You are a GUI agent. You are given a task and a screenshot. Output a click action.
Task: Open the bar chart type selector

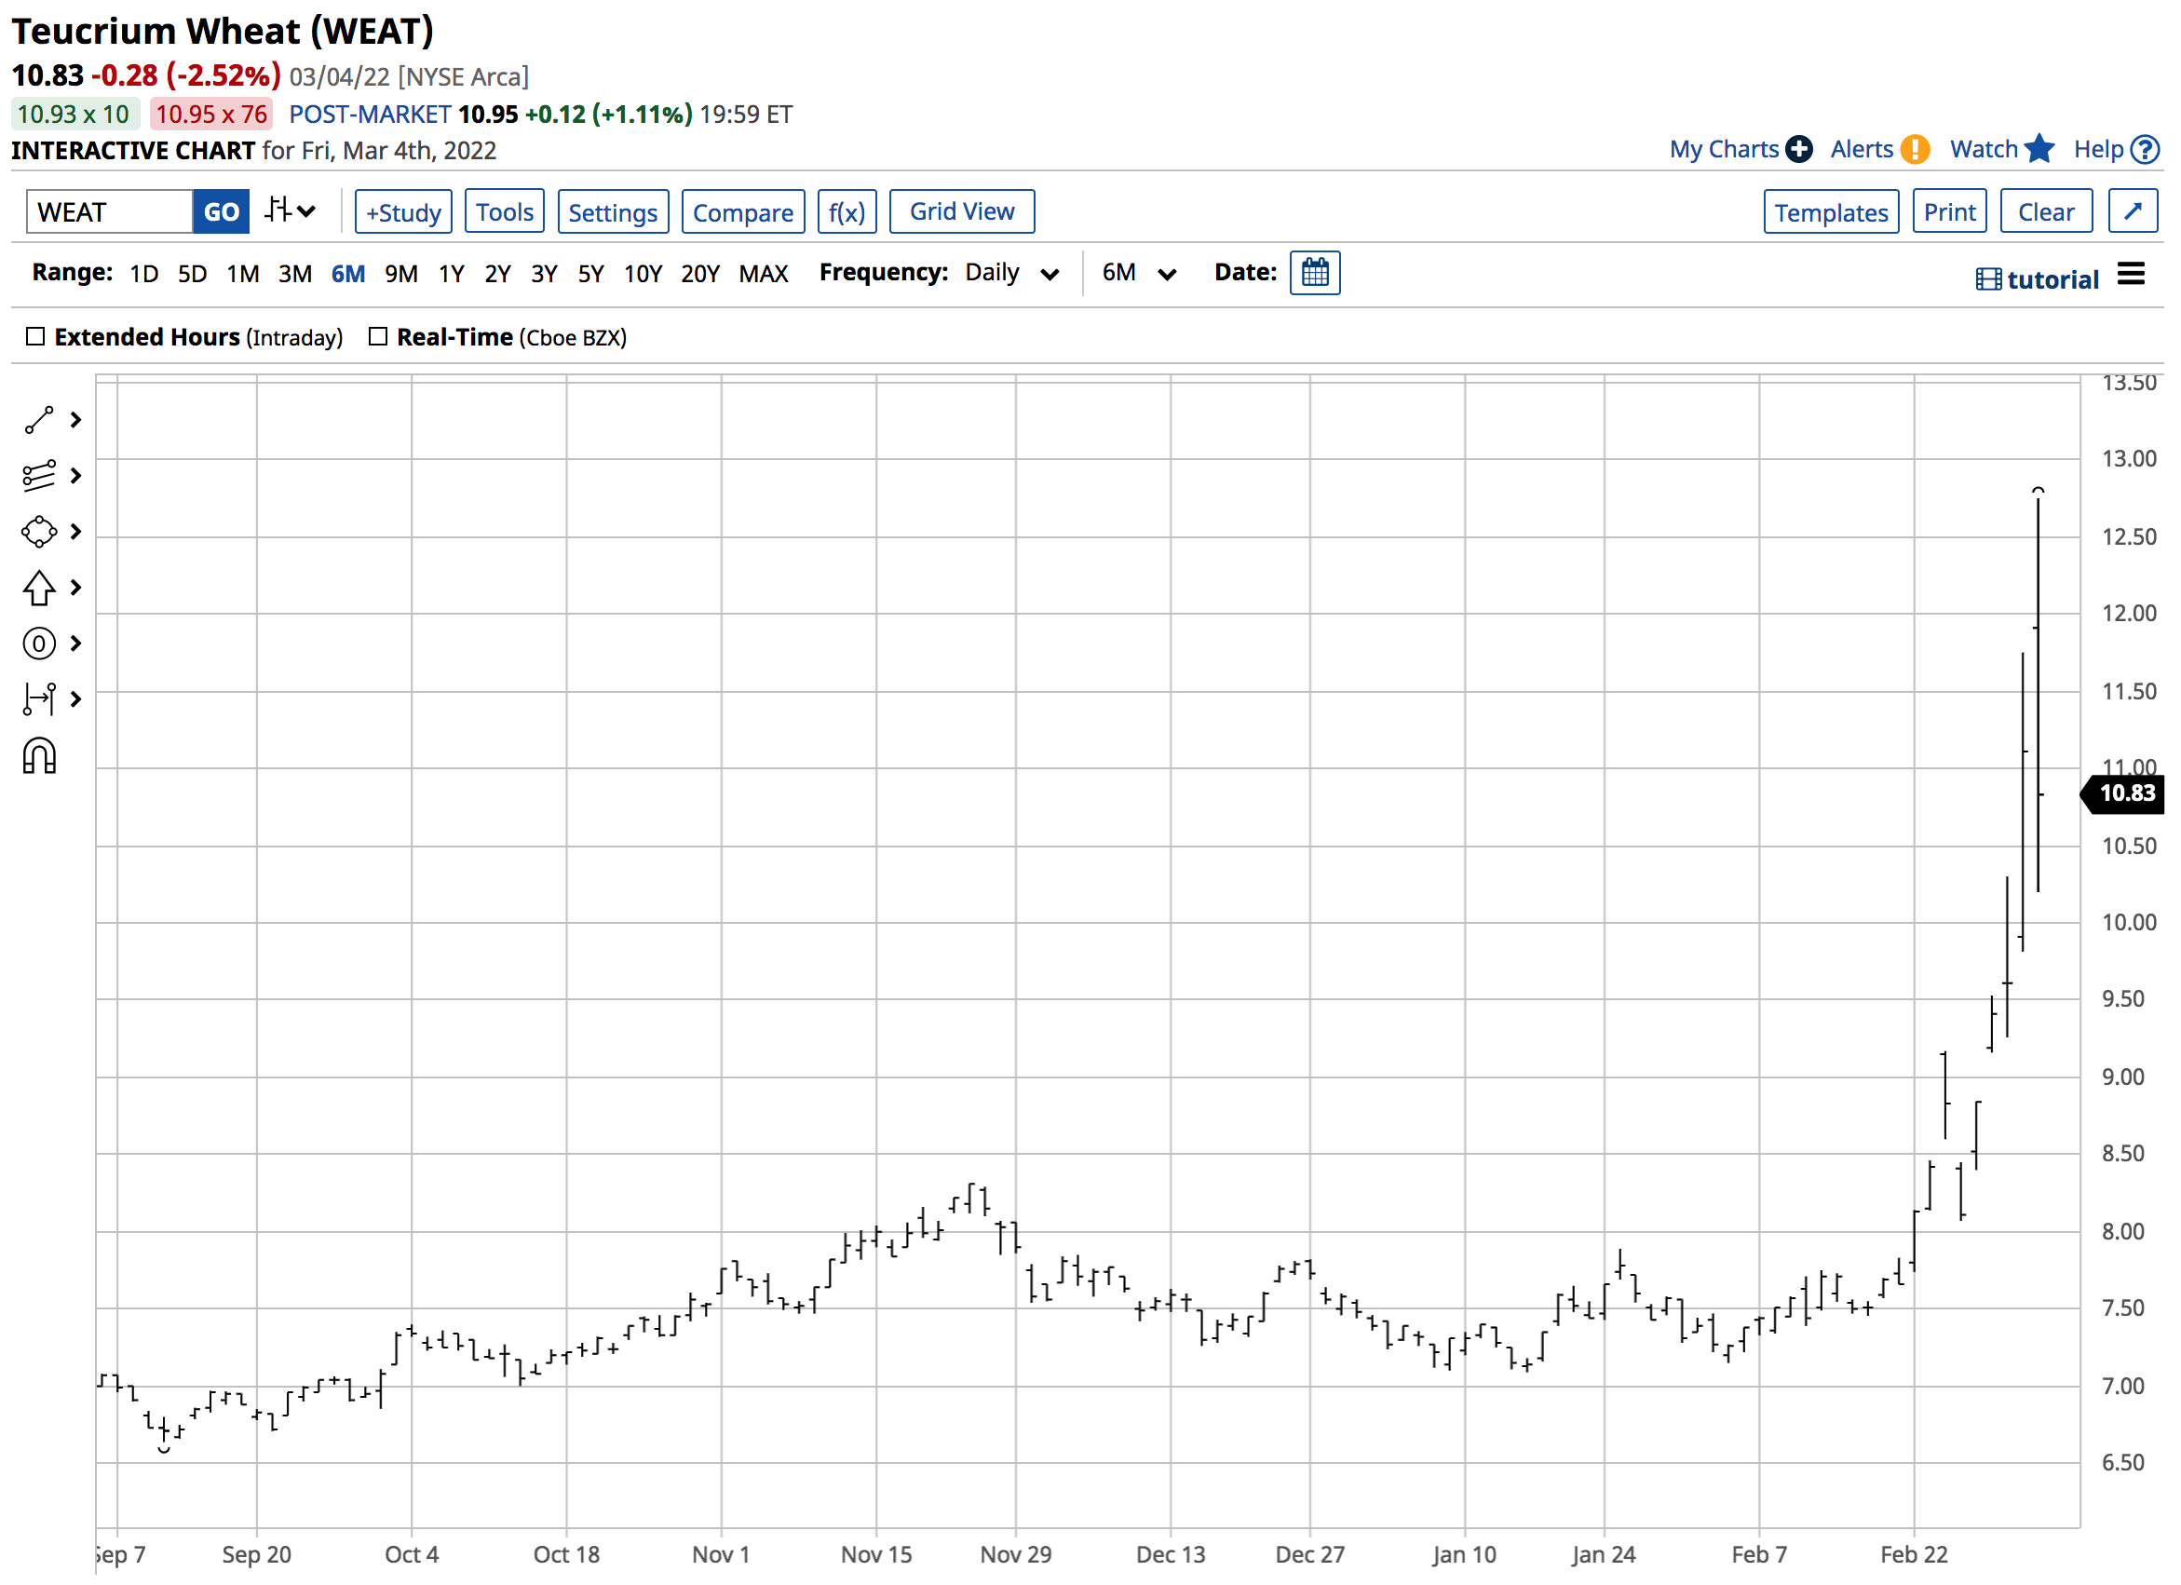tap(291, 210)
